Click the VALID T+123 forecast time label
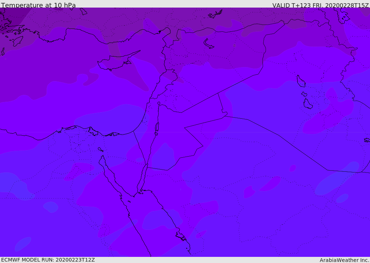Screen dimensions: 370x263 click(320, 5)
